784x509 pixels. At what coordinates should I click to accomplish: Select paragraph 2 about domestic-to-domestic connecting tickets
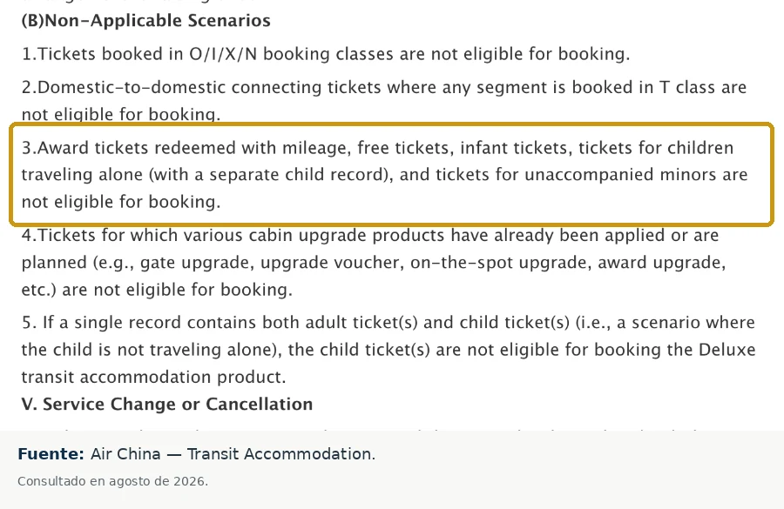tap(384, 100)
